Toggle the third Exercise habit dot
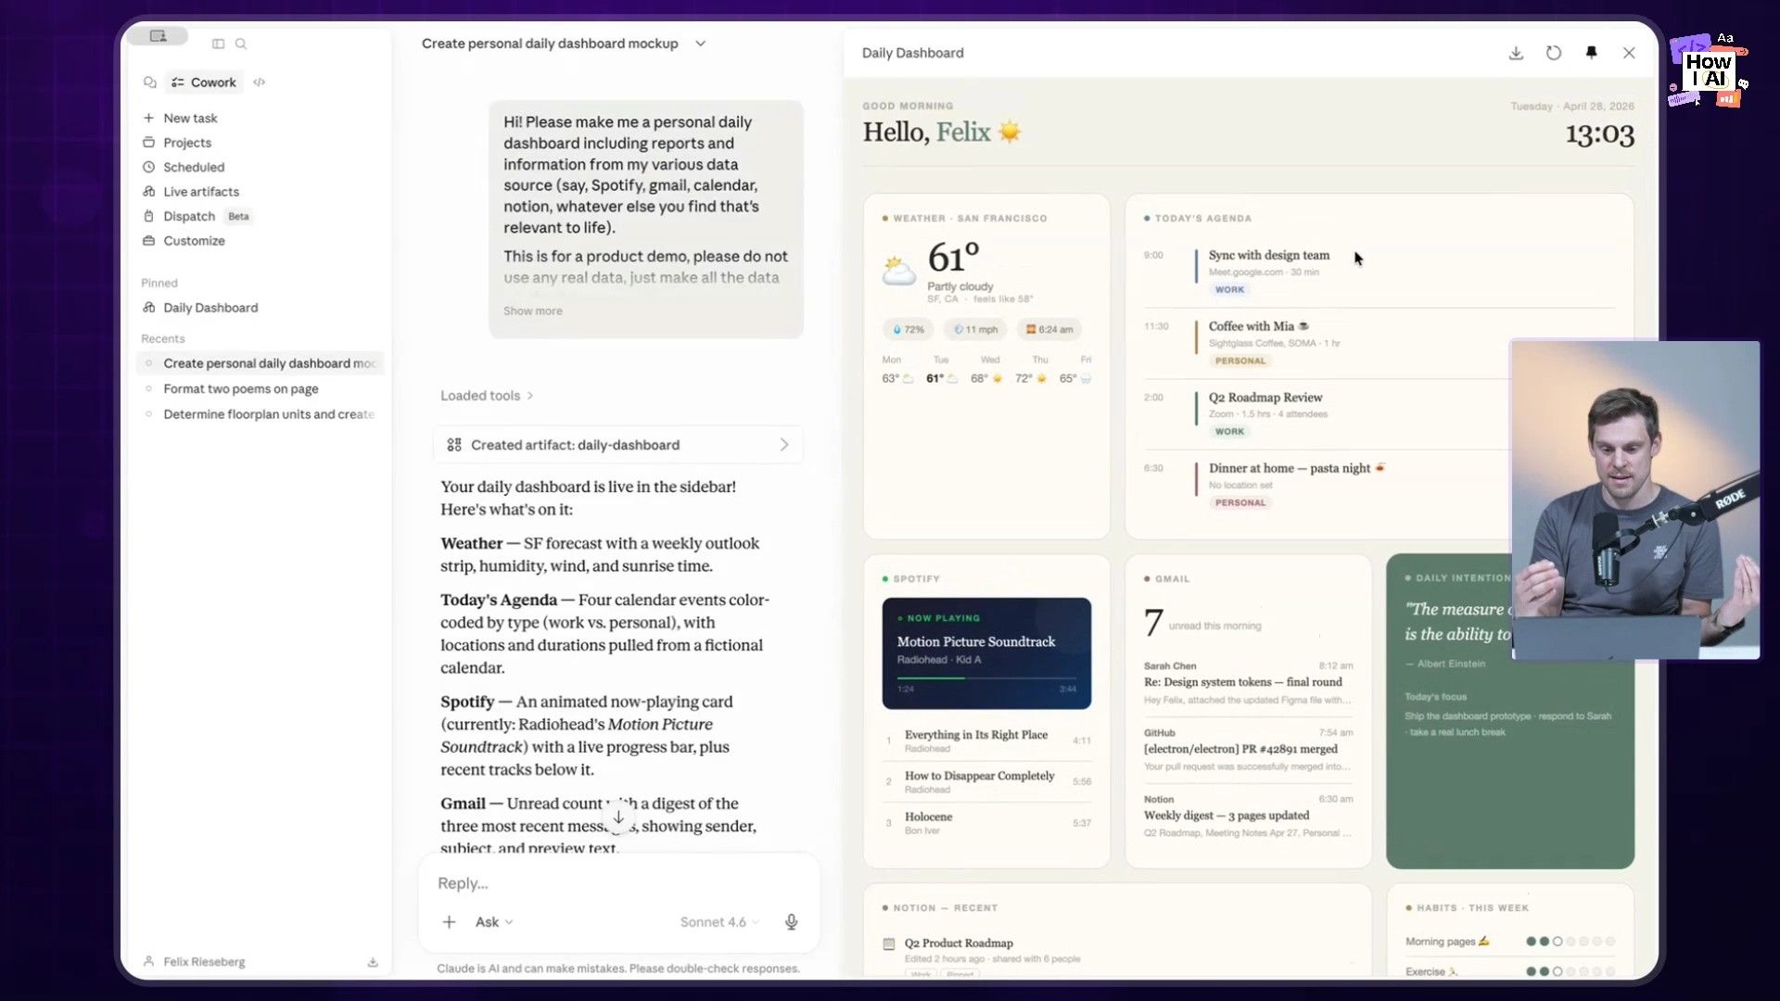The width and height of the screenshot is (1780, 1001). 1557,972
